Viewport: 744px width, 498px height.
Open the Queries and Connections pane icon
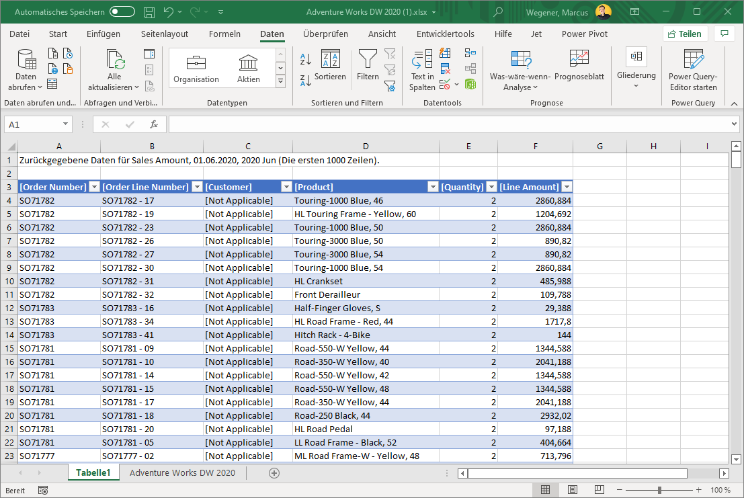tap(149, 54)
